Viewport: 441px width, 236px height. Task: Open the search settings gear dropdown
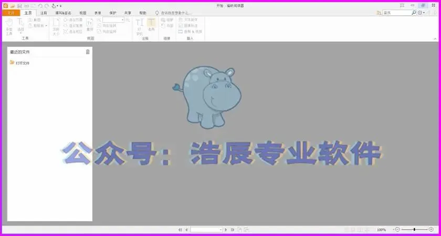421,13
